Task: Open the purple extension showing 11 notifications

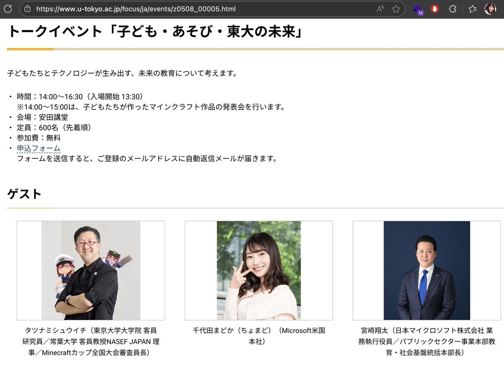Action: point(417,8)
